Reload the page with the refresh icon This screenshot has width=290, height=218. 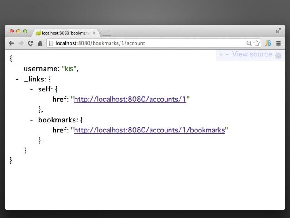(30, 43)
